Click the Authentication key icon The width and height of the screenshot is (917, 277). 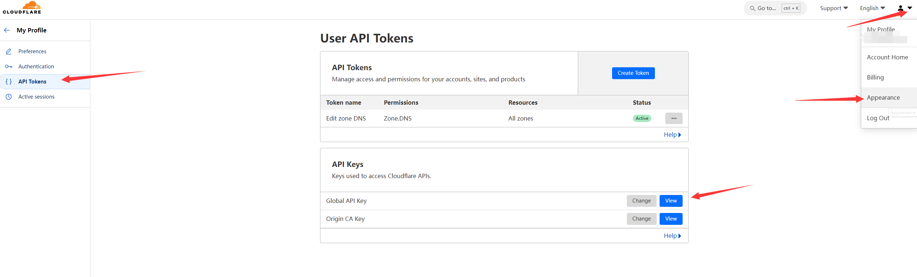[9, 67]
